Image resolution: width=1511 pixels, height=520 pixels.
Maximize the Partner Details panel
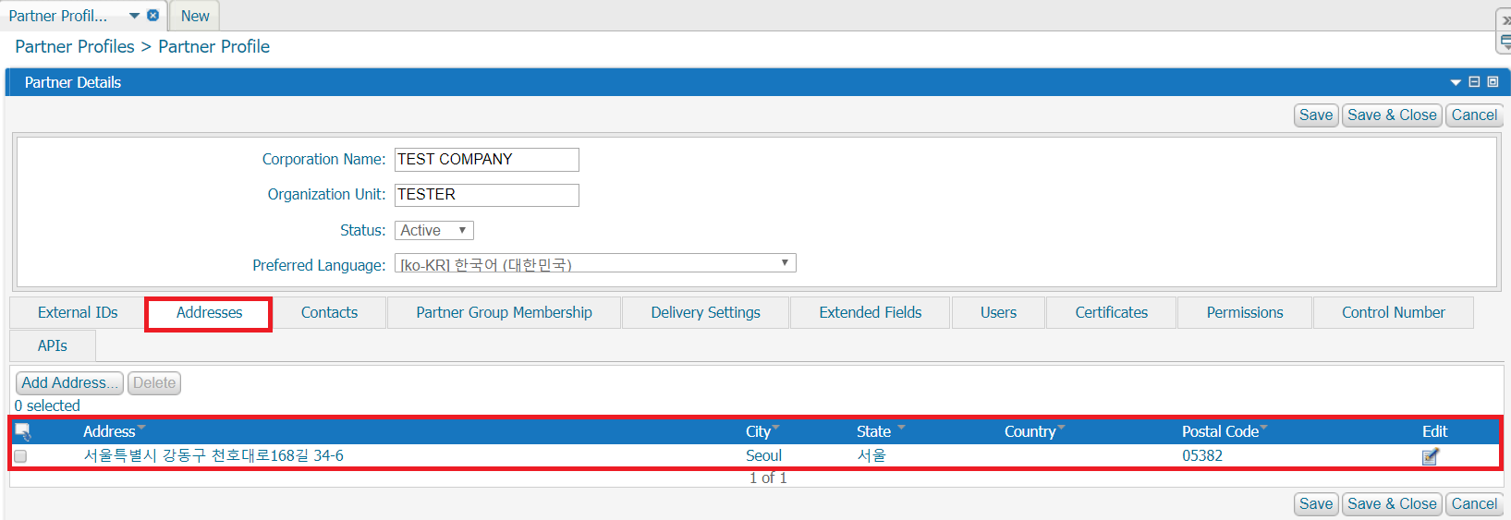pos(1493,82)
